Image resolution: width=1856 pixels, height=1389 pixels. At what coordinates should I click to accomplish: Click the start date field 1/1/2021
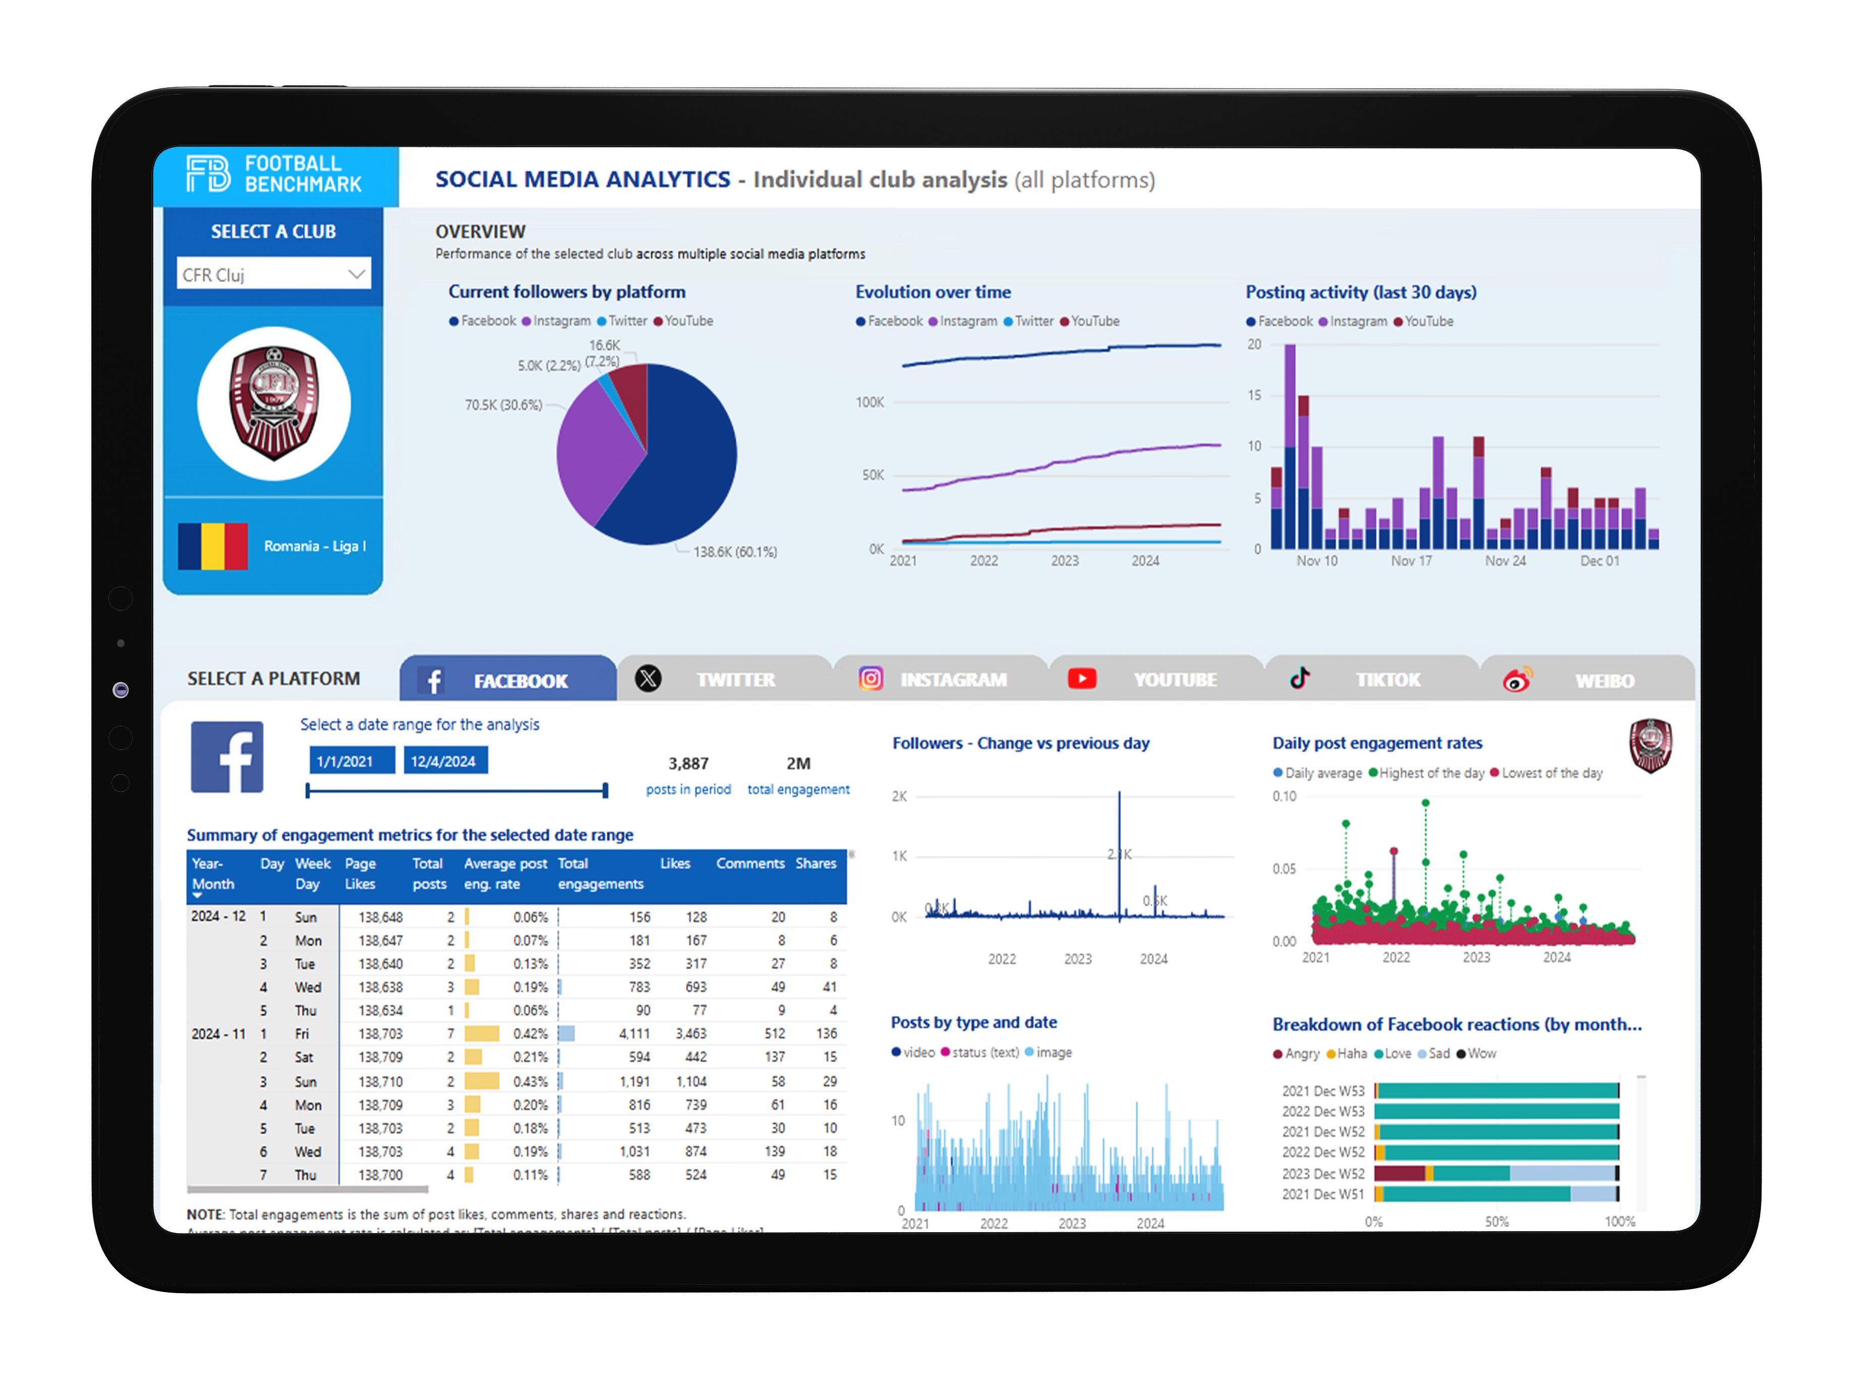click(352, 761)
